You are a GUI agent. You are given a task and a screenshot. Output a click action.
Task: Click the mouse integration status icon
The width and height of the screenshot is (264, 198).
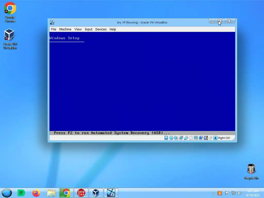210,138
